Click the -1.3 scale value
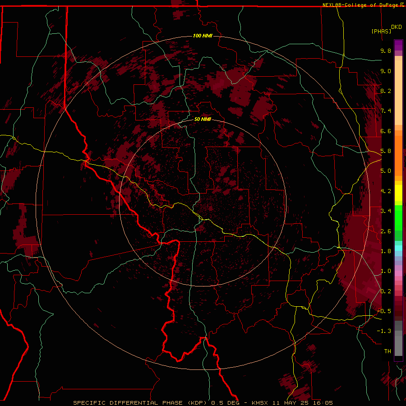The image size is (406, 406). click(384, 331)
